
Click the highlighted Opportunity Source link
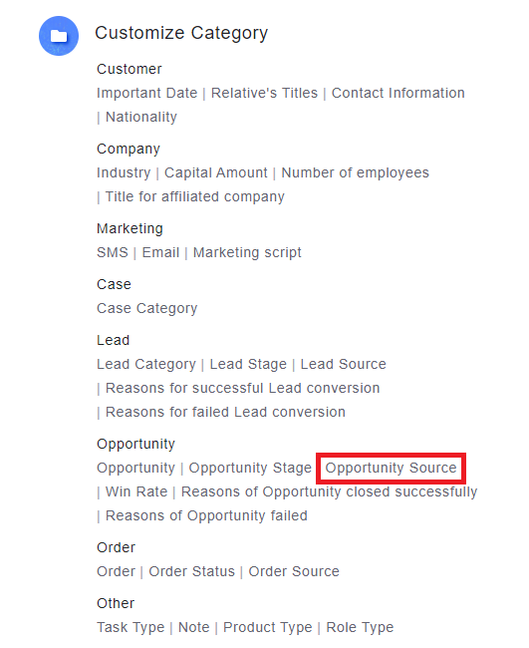tap(392, 468)
